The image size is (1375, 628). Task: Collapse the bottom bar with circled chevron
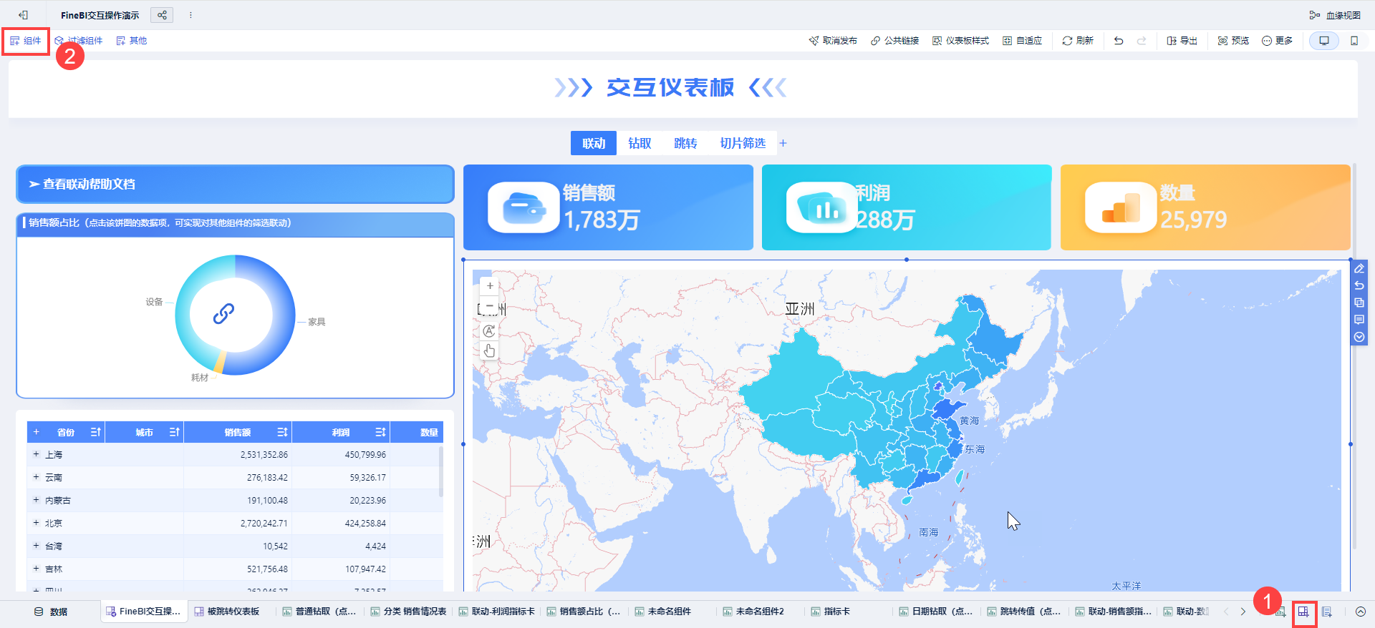[x=1361, y=612]
